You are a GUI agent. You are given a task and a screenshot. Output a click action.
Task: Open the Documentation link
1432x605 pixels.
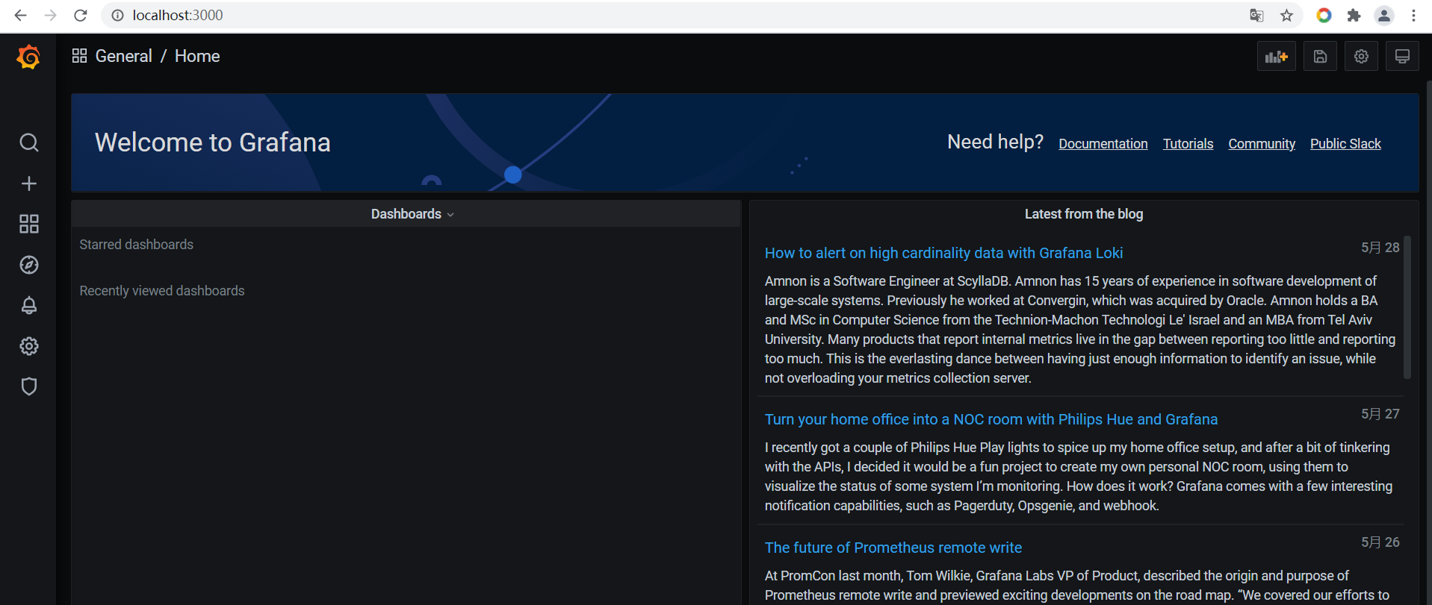tap(1103, 144)
